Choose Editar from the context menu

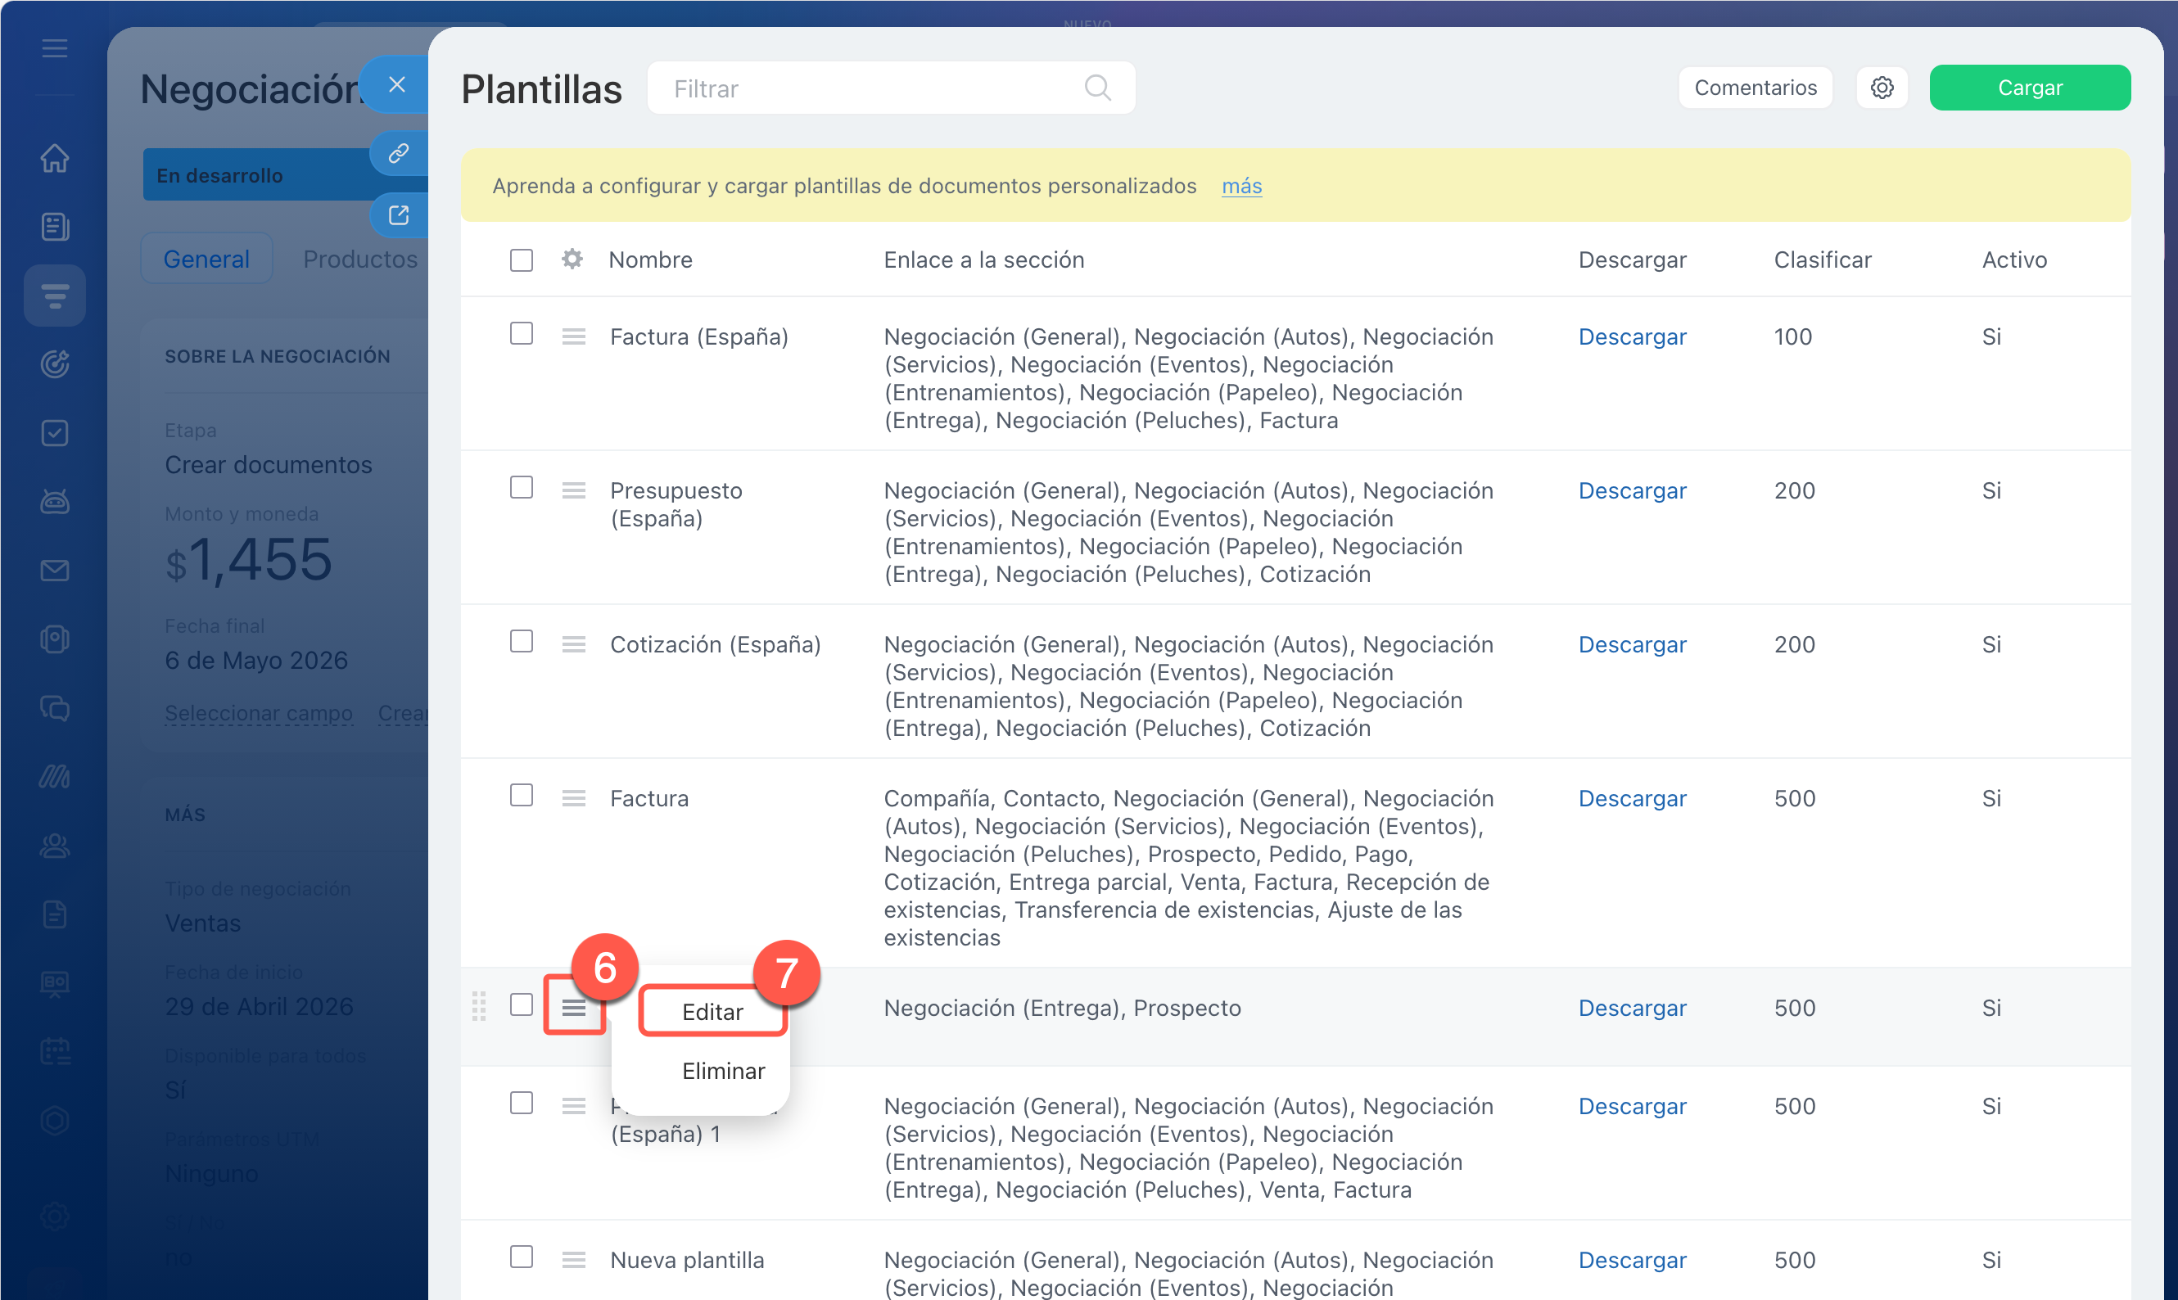(712, 1012)
